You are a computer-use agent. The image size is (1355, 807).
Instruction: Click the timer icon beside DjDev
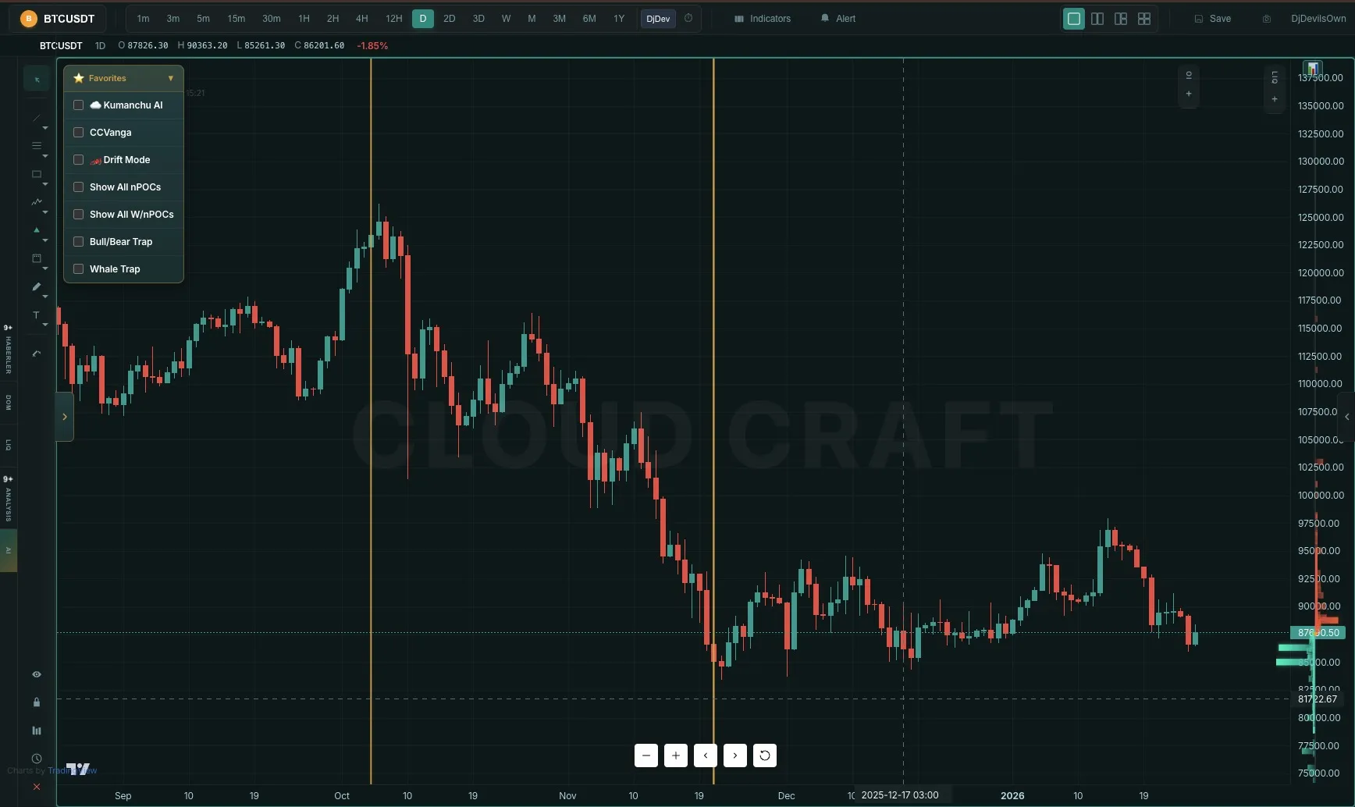[x=688, y=18]
